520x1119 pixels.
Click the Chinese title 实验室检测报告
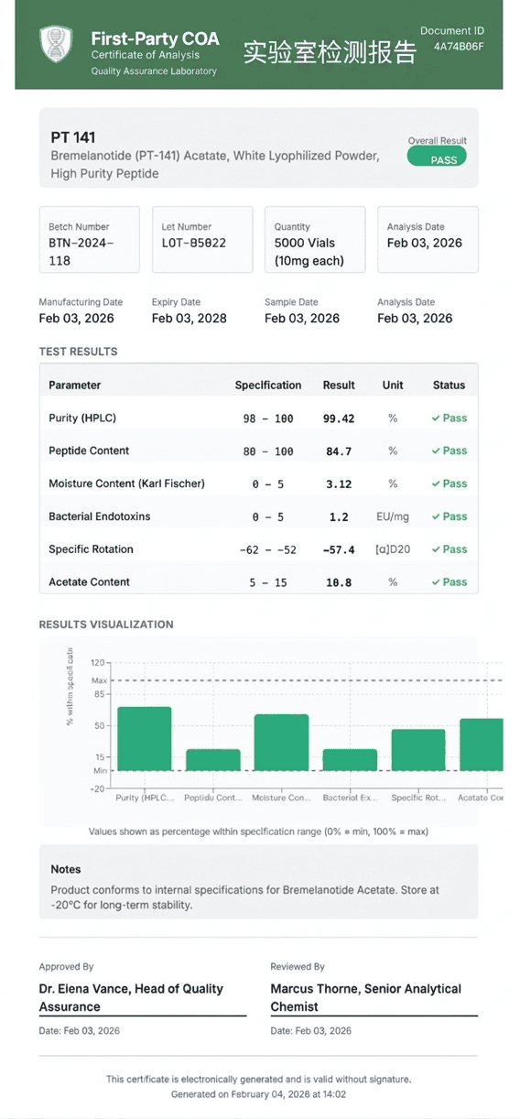330,52
